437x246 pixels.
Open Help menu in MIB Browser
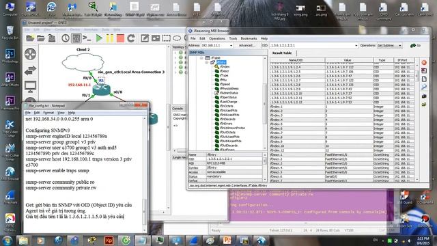click(264, 38)
